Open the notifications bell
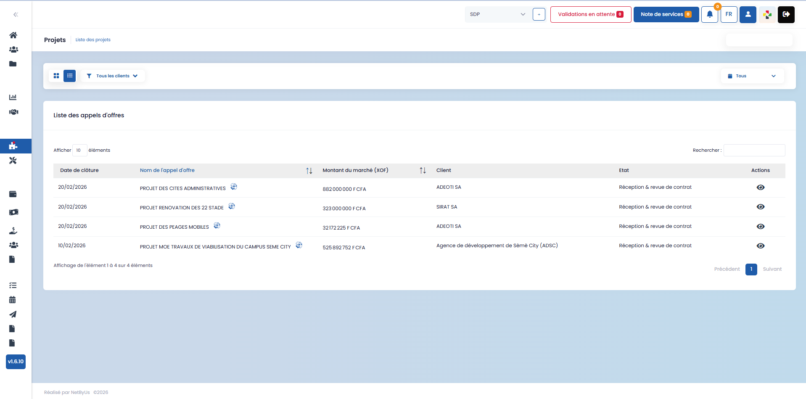The width and height of the screenshot is (806, 399). pos(709,14)
